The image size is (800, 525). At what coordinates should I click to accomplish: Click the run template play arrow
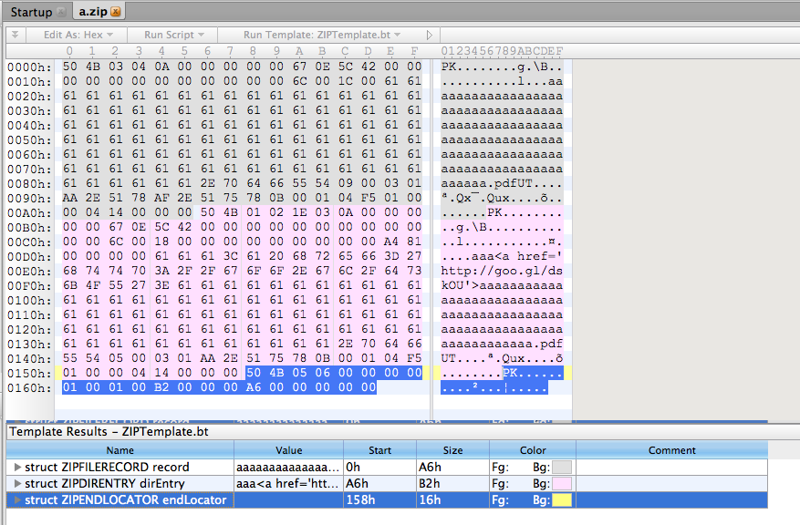coord(430,35)
